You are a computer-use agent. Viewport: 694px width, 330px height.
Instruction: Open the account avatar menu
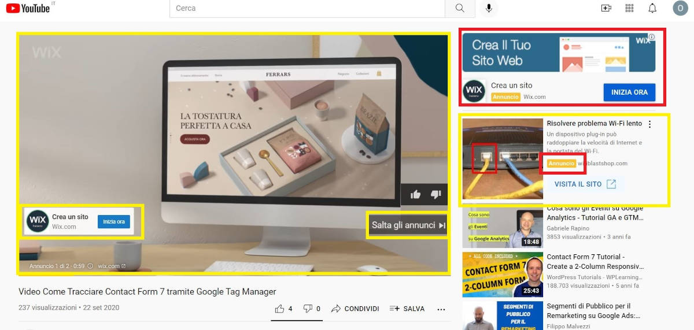point(680,8)
